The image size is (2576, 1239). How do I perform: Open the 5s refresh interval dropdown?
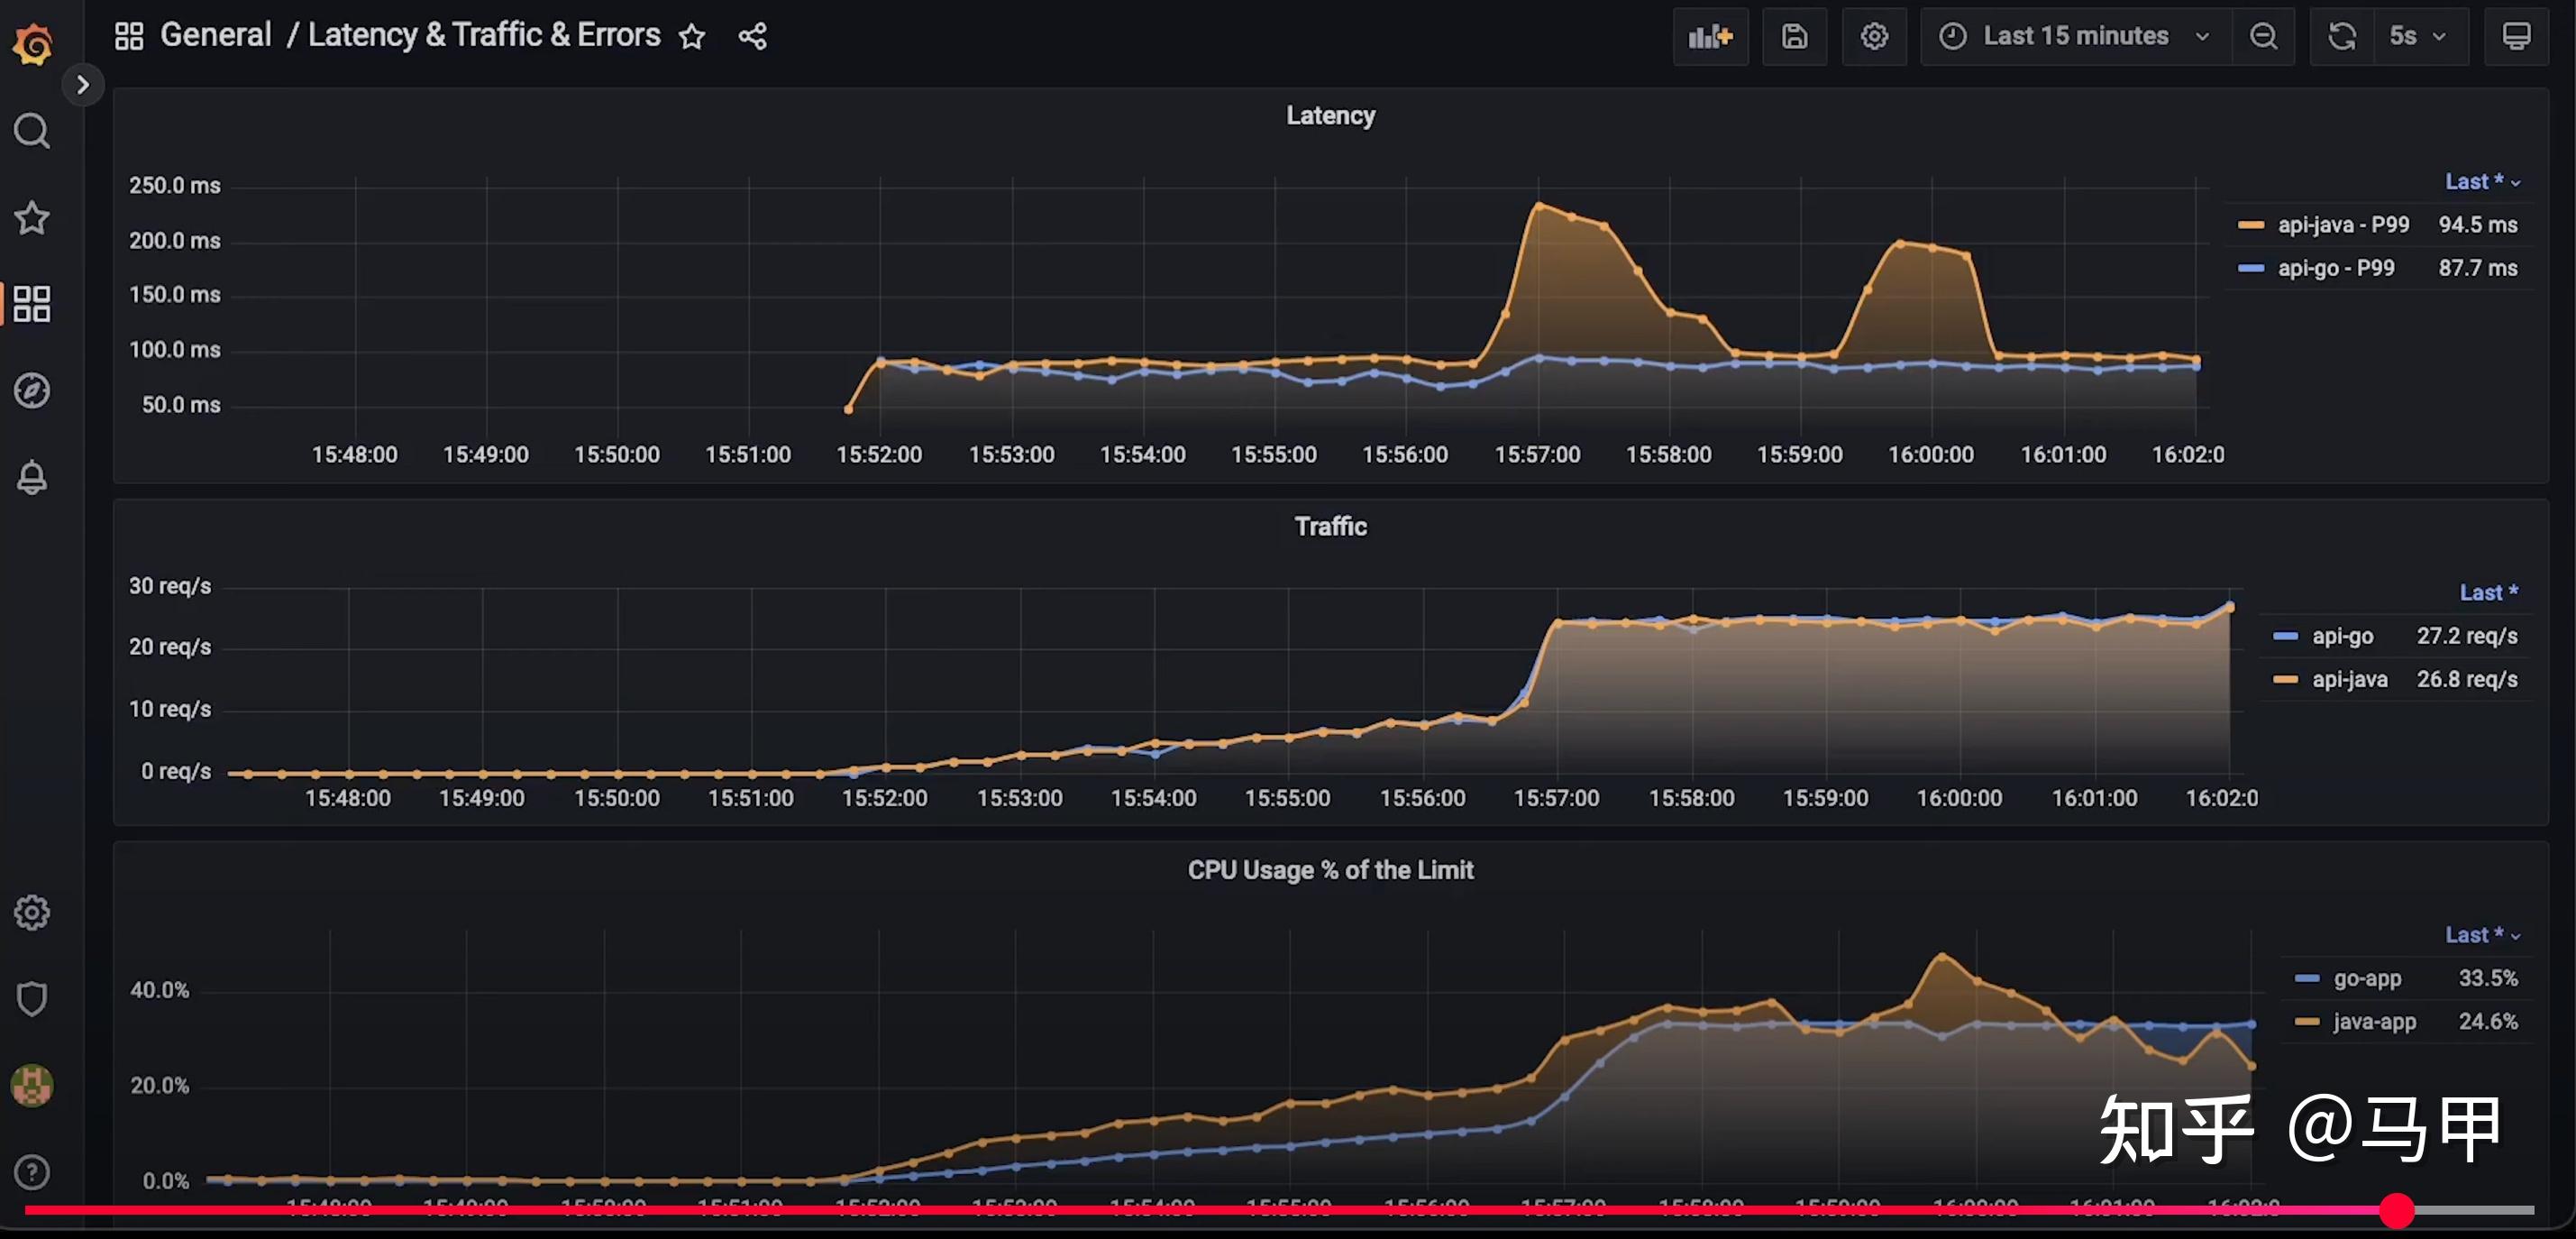(x=2418, y=37)
